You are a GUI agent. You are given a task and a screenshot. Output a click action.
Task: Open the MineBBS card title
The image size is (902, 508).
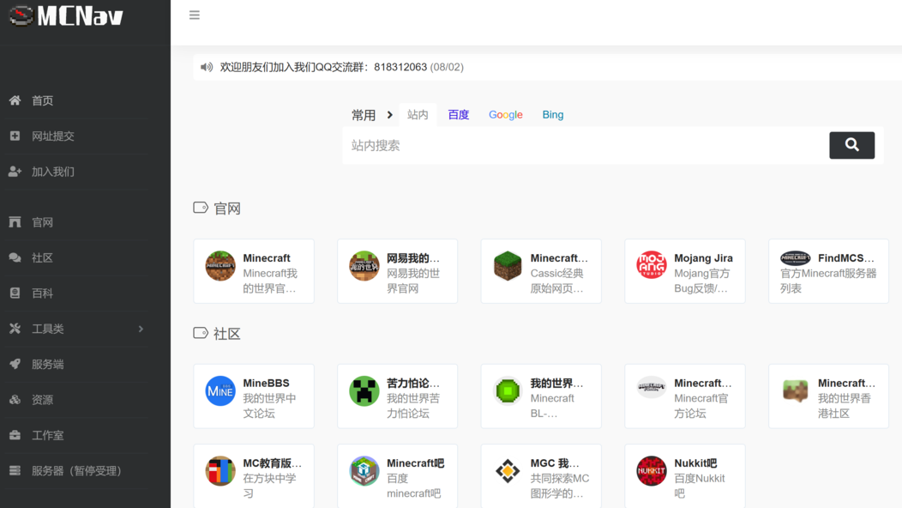click(x=266, y=383)
